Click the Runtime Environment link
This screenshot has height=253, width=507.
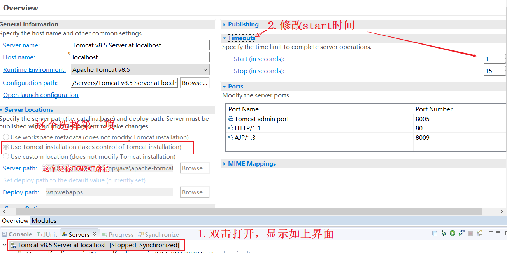(35, 70)
